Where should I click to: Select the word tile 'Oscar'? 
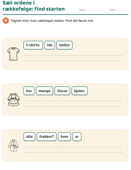pyautogui.click(x=62, y=91)
